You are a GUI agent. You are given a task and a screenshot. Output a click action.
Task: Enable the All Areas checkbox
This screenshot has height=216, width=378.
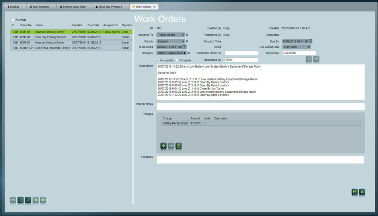coord(13,19)
